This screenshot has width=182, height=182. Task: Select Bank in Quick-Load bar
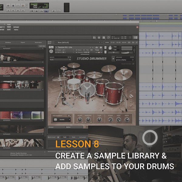pyautogui.click(x=74, y=137)
